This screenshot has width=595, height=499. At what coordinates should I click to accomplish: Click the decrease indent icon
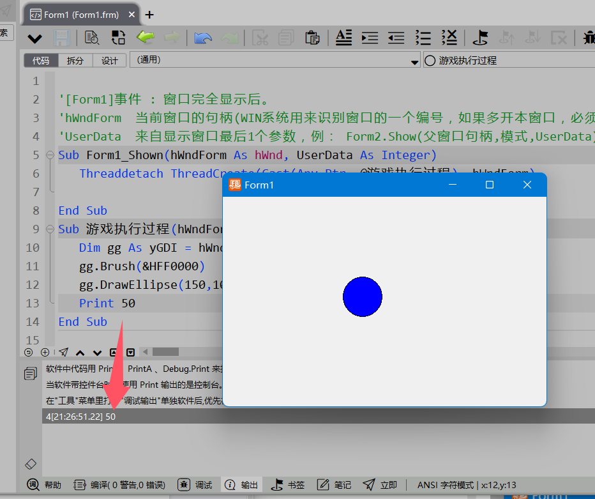[x=396, y=38]
